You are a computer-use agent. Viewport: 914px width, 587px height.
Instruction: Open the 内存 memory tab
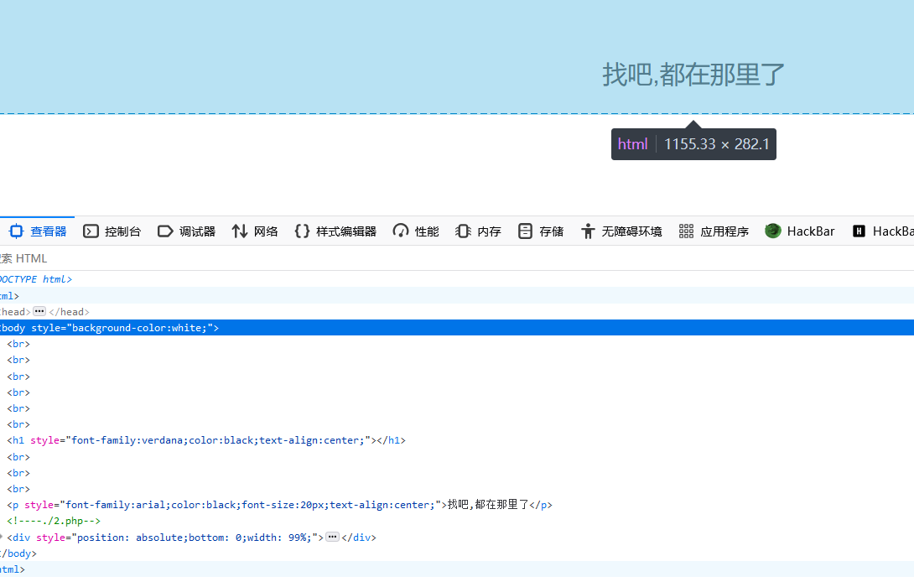(x=478, y=231)
